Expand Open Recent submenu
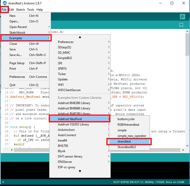190x186 pixels. coord(26,27)
